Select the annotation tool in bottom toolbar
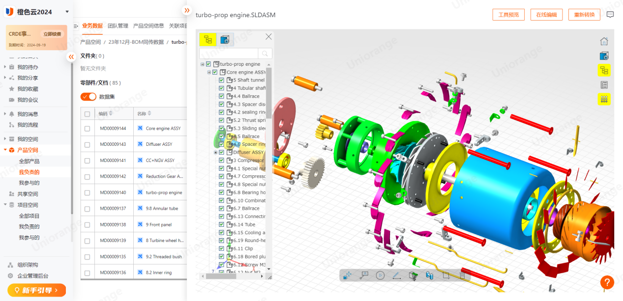 (364, 275)
